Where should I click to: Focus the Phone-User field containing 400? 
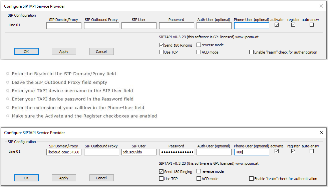point(251,152)
